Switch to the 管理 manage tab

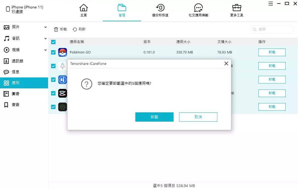tap(122, 10)
